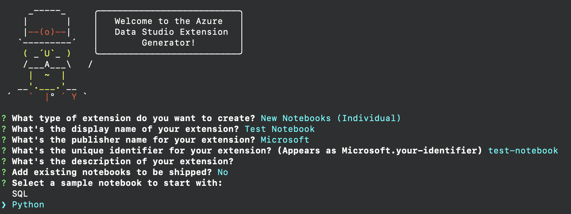Click the mascot's red (o) hat emblem
This screenshot has height=214, width=571.
tap(47, 32)
